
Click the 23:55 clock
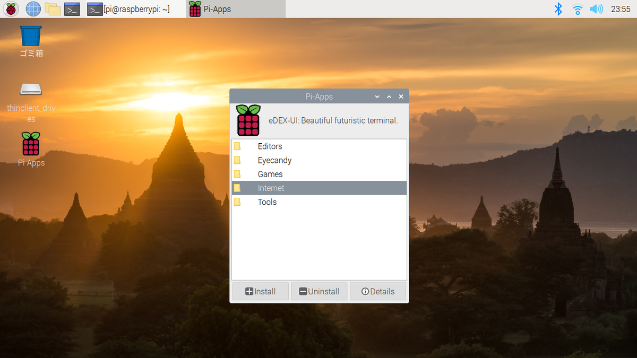pos(620,9)
